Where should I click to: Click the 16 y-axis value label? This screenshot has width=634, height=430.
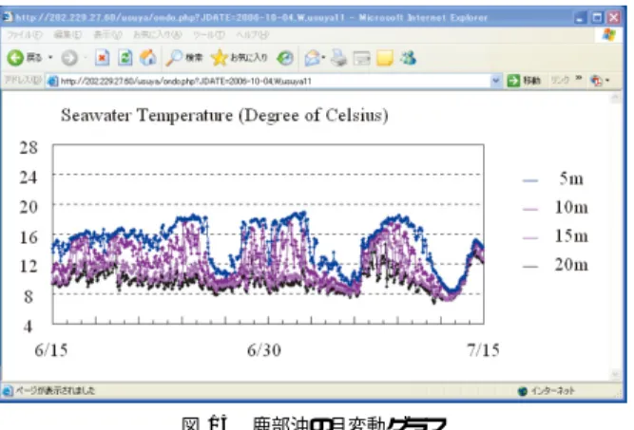[x=29, y=237]
